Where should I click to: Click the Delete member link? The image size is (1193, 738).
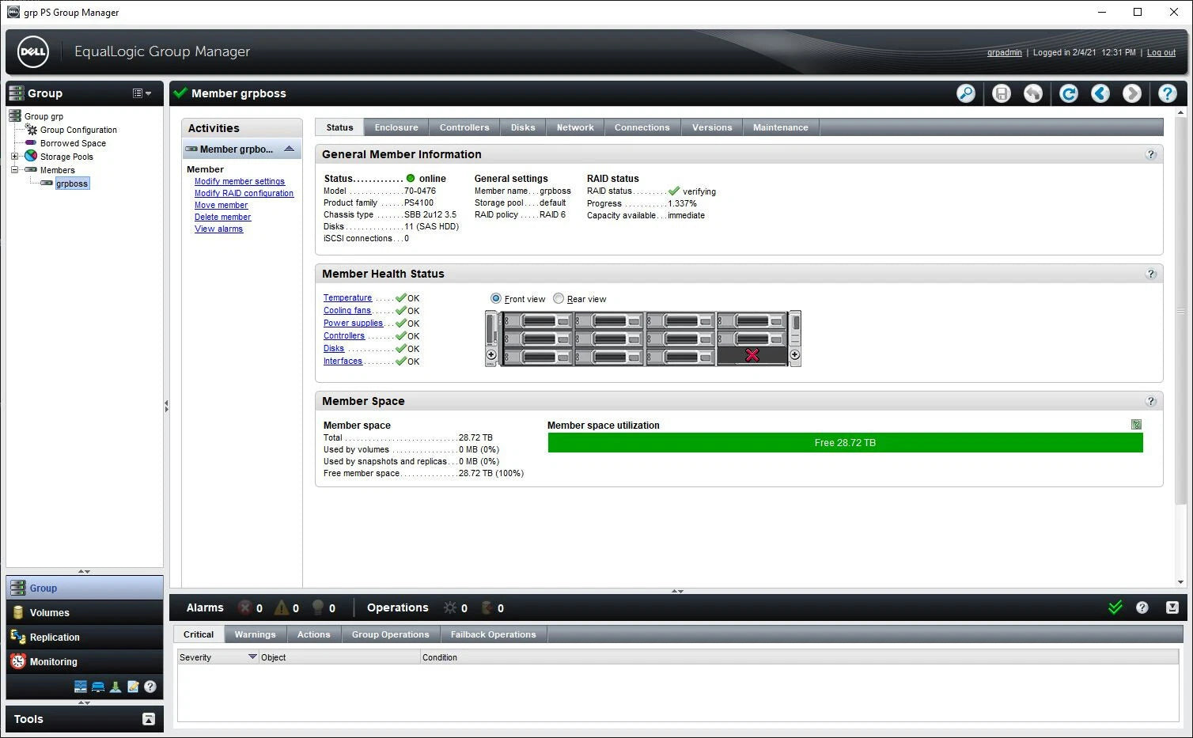tap(223, 217)
